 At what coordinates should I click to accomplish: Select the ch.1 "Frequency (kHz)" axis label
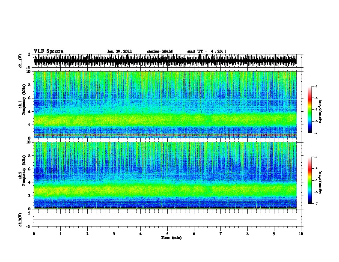(x=24, y=100)
